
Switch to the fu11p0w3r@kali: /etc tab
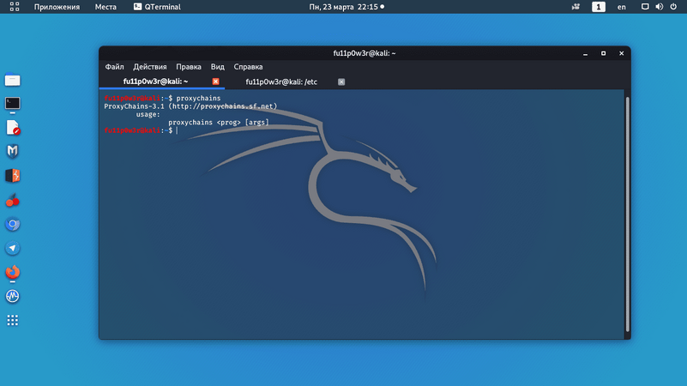pos(281,82)
